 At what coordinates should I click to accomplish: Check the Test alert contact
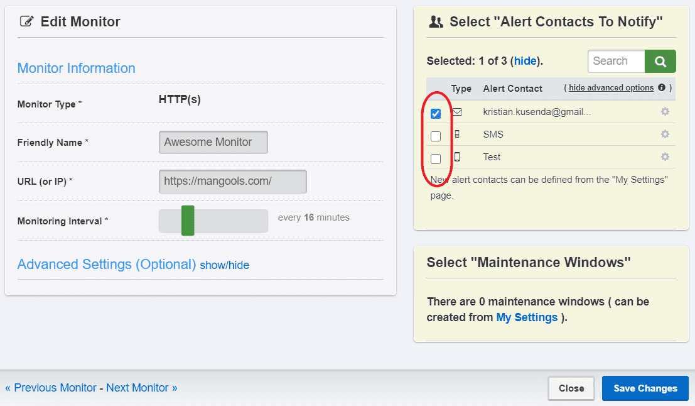pyautogui.click(x=436, y=158)
